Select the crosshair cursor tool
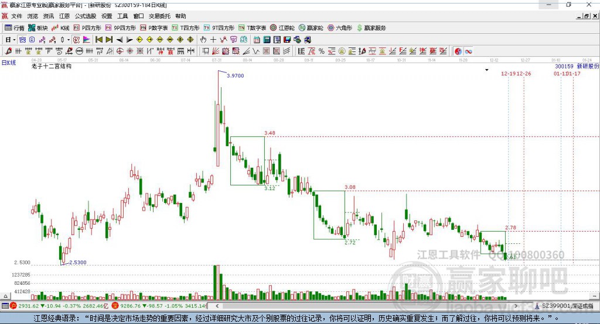This screenshot has height=324, width=600. pyautogui.click(x=213, y=40)
